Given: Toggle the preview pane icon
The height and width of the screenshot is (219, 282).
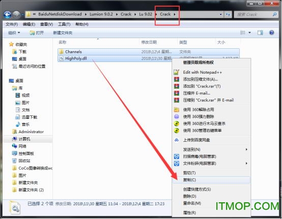Looking at the screenshot, I should (260, 33).
